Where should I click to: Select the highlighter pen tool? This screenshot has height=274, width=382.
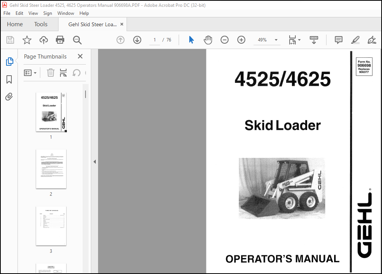[355, 40]
